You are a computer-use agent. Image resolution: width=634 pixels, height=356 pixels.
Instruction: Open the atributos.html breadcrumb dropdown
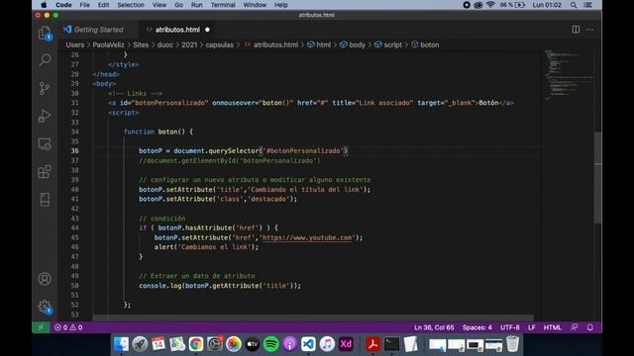pyautogui.click(x=271, y=44)
